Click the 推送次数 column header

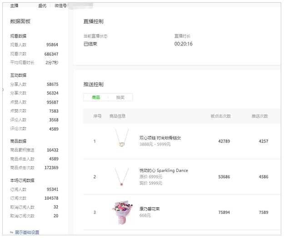pyautogui.click(x=259, y=116)
